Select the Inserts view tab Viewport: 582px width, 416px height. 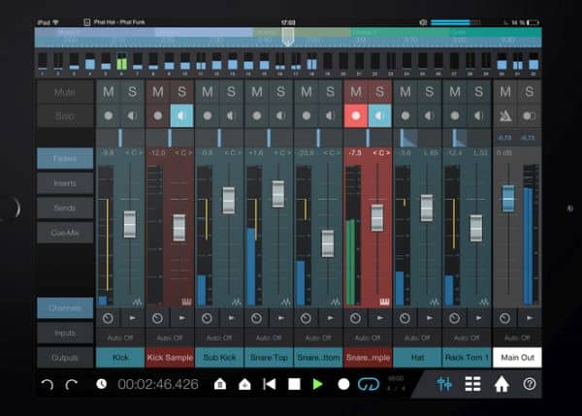coord(65,183)
